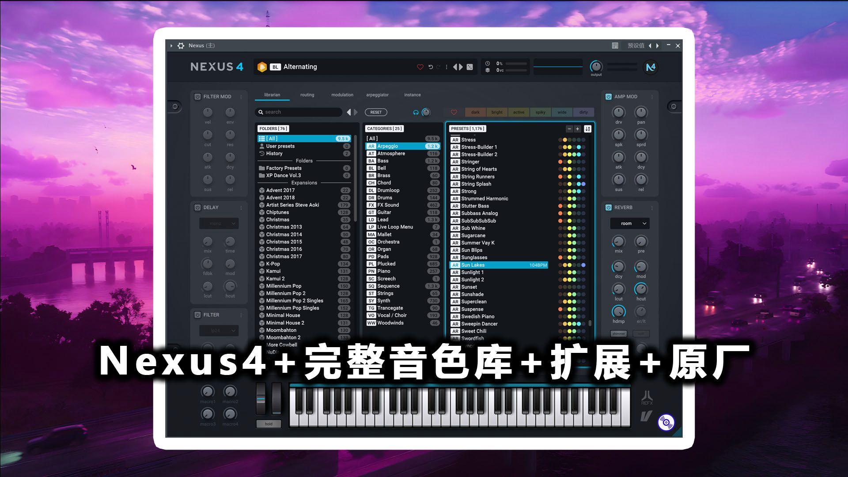This screenshot has height=477, width=848.
Task: Adjust the output volume knob
Action: click(596, 67)
